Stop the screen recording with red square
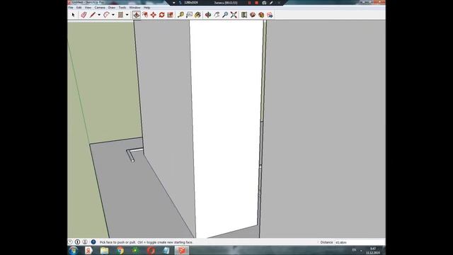Image resolution: width=453 pixels, height=255 pixels. point(256,3)
